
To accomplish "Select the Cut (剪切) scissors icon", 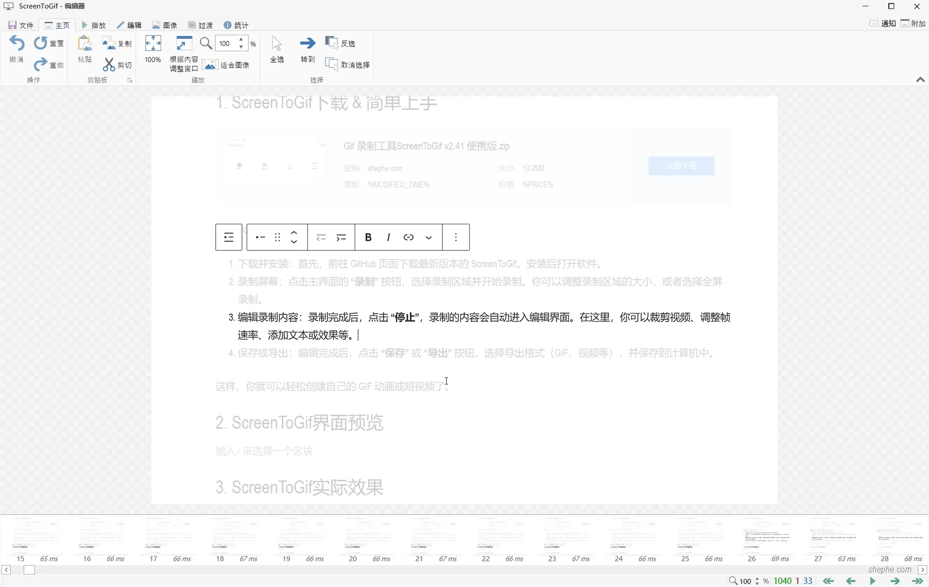I will coord(109,65).
